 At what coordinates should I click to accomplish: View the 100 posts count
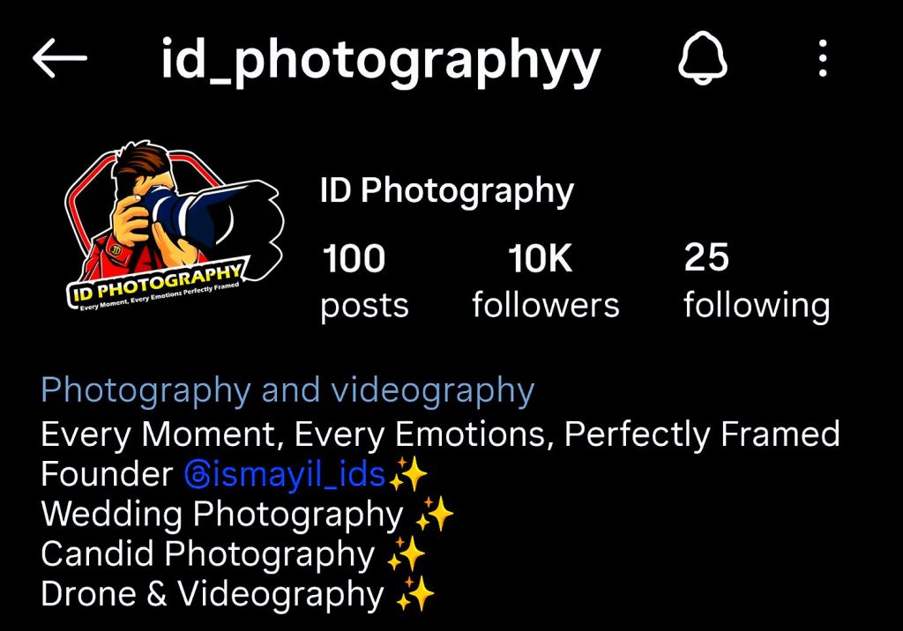click(364, 281)
